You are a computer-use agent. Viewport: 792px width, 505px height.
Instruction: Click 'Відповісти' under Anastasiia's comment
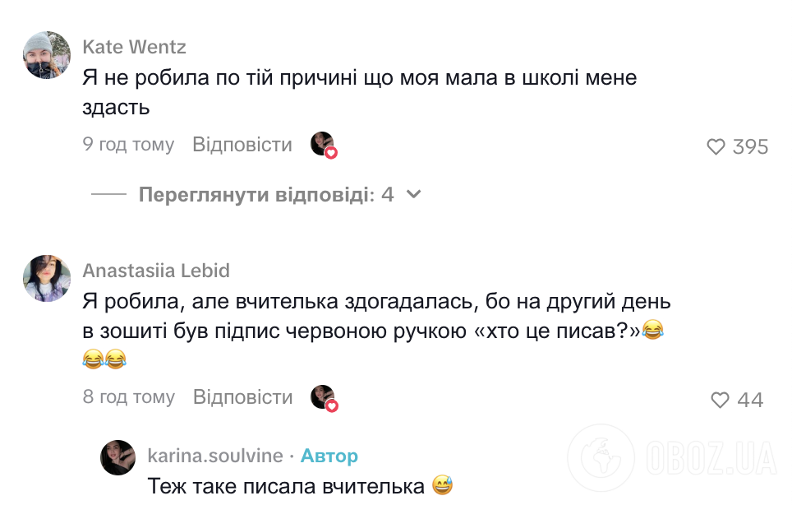(x=242, y=396)
